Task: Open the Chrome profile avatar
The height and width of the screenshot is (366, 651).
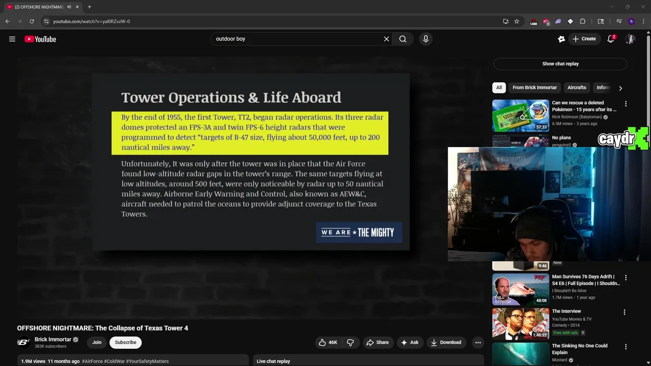Action: [x=631, y=21]
